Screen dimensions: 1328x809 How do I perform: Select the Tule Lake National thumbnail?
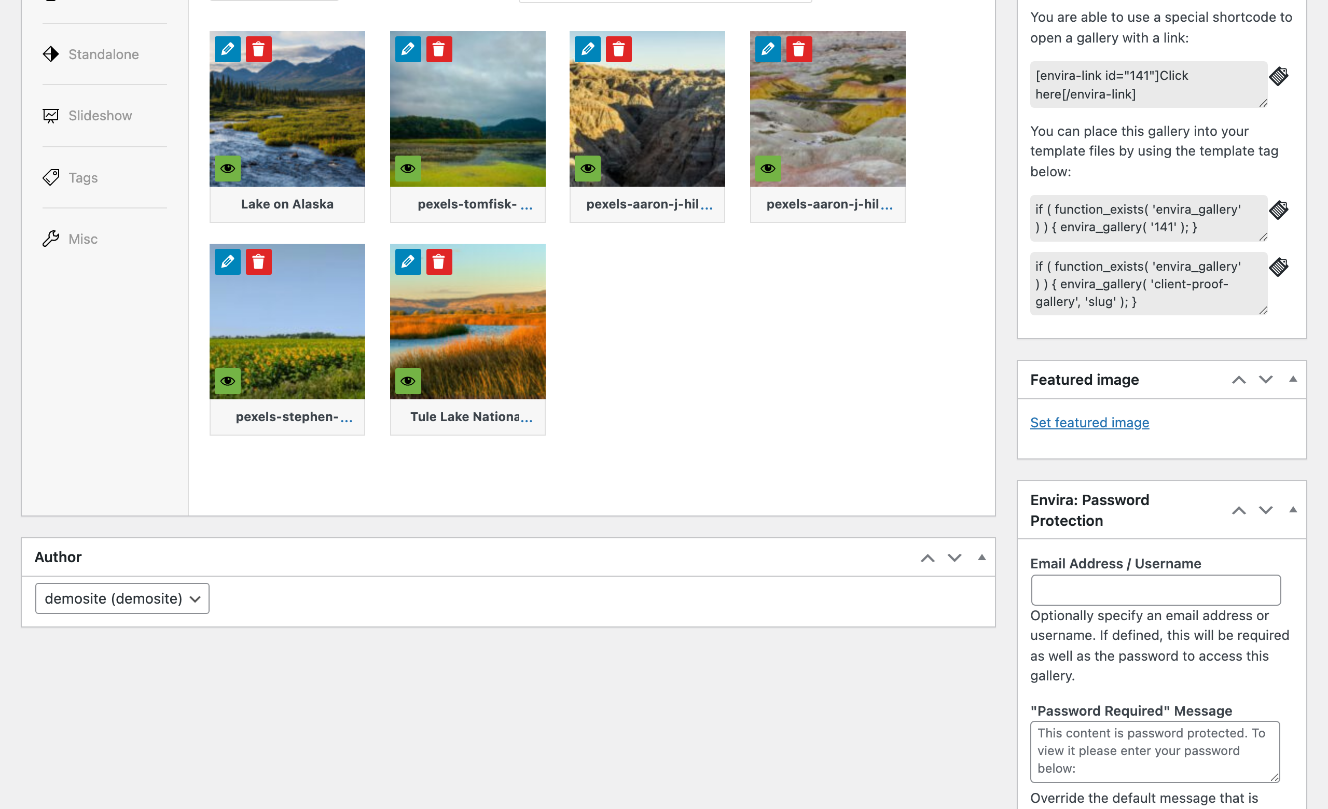pyautogui.click(x=468, y=322)
